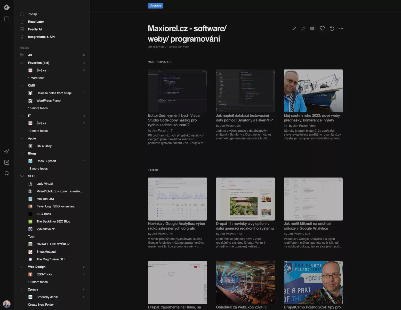Open Today in the sidebar
The image size is (401, 310).
coord(32,14)
